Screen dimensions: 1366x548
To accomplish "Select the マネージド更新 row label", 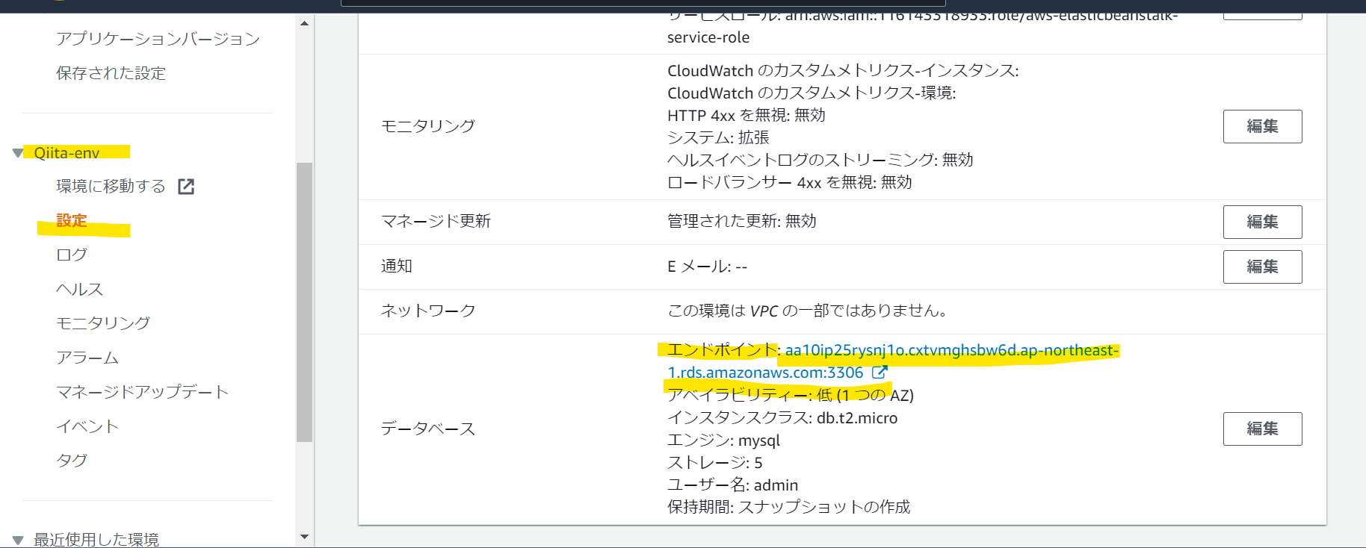I will pos(436,221).
